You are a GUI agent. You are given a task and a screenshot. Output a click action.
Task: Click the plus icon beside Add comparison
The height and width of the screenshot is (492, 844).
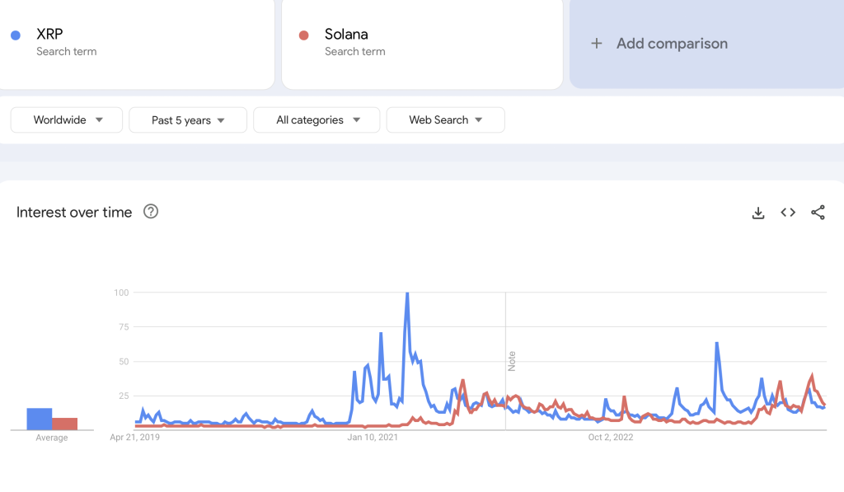[x=596, y=44]
